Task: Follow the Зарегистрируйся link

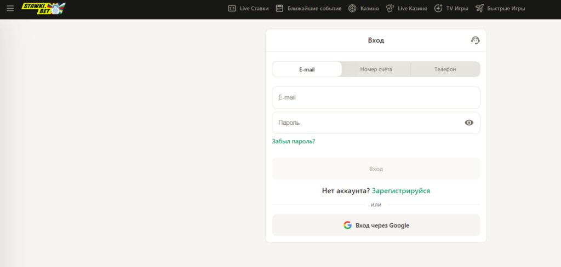Action: pos(400,191)
